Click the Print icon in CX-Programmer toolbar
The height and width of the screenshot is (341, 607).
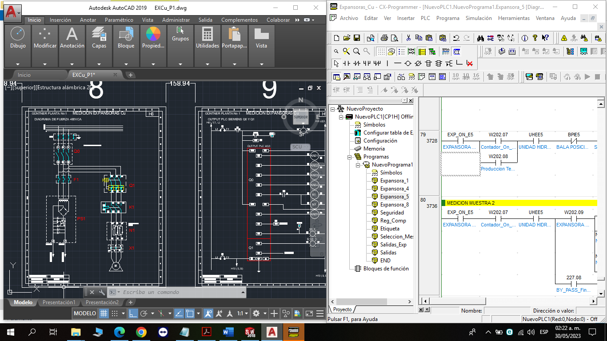(x=384, y=38)
